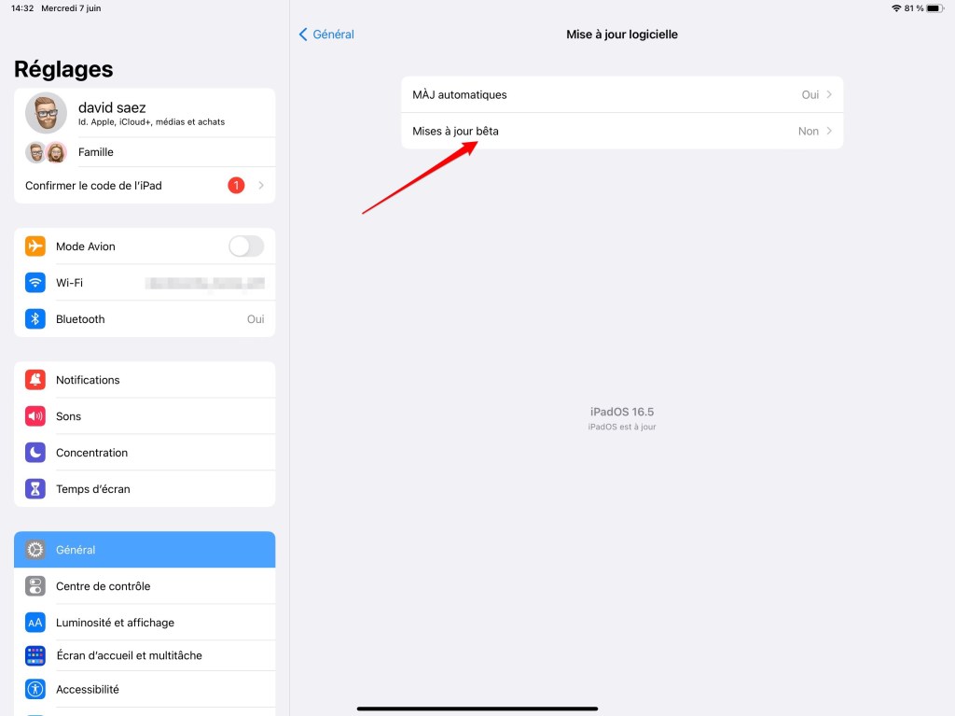The width and height of the screenshot is (955, 716).
Task: Open Famille sharing row
Action: pyautogui.click(x=145, y=152)
